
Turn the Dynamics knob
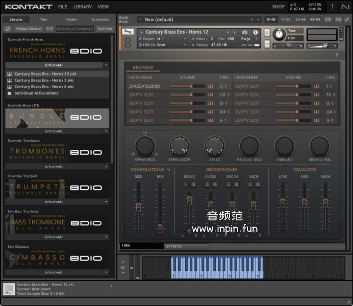(144, 146)
